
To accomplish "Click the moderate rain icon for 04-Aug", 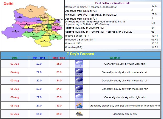I will coord(79,72).
